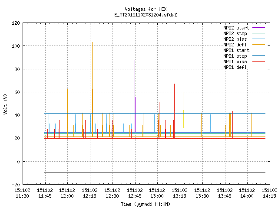Click the y-axis tick value 0
The image size is (278, 208).
click(18, 162)
